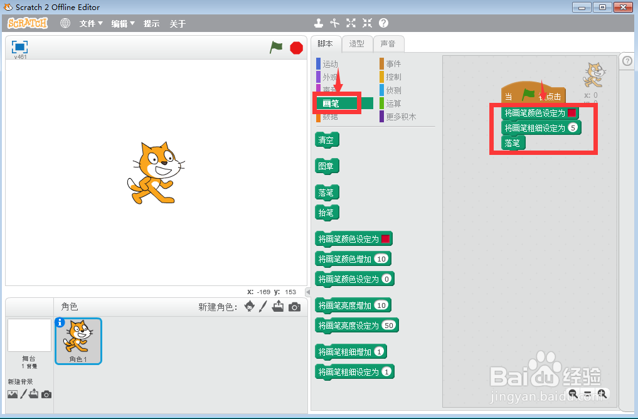Zoom out the scripts area

pyautogui.click(x=573, y=393)
